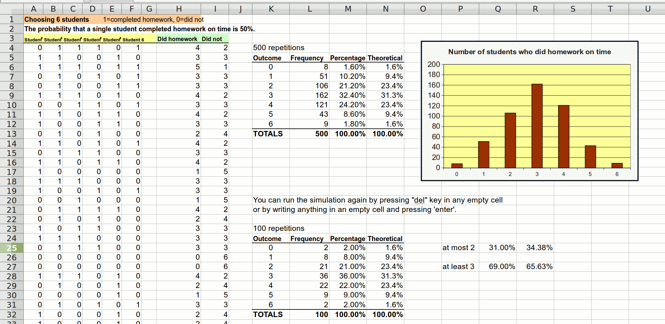Select the 'at most 2' cell
Image resolution: width=665 pixels, height=324 pixels.
(458, 248)
